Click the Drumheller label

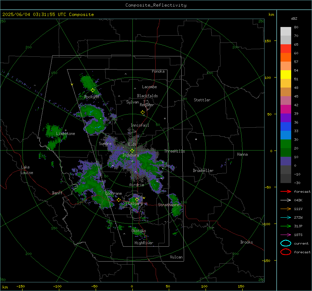[x=203, y=171]
